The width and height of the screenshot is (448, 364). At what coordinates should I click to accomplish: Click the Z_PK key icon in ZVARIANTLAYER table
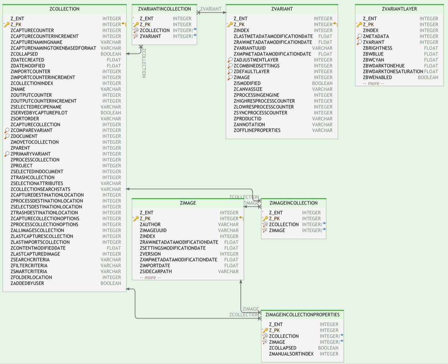[x=359, y=25]
